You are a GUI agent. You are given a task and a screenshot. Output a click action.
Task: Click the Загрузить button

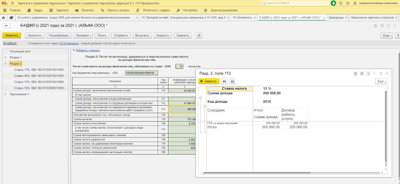tap(162, 35)
